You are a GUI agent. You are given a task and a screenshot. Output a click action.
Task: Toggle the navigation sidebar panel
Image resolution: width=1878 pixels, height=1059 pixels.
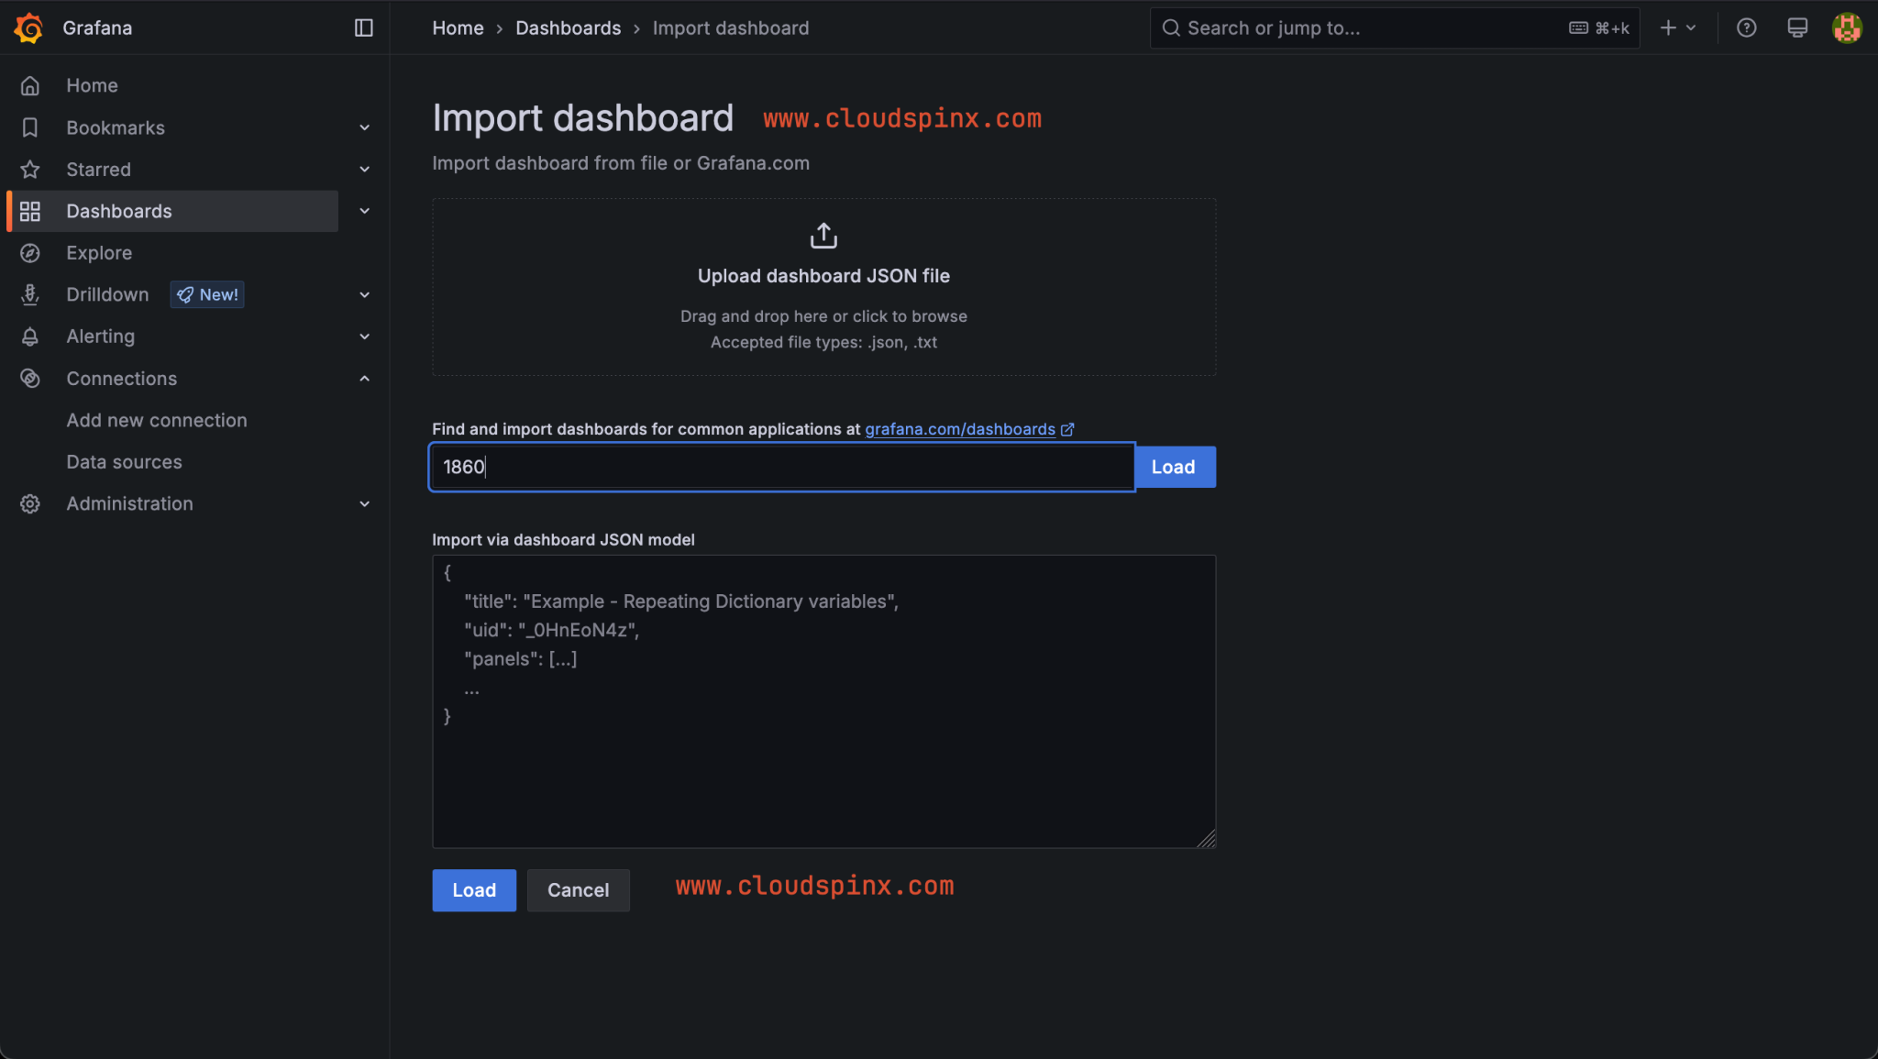point(363,28)
